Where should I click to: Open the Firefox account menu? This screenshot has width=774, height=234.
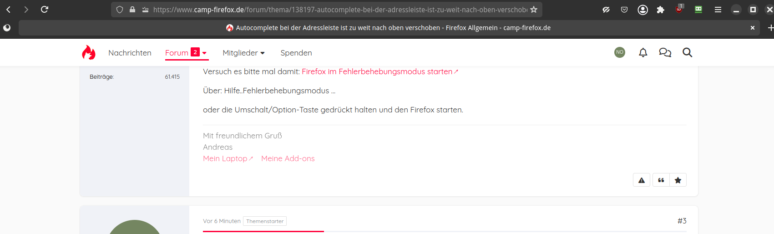(x=642, y=10)
